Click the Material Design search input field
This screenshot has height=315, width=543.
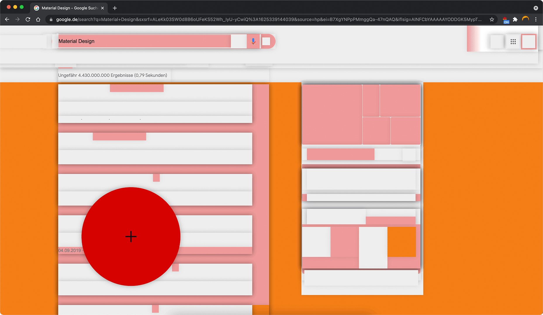tap(144, 41)
